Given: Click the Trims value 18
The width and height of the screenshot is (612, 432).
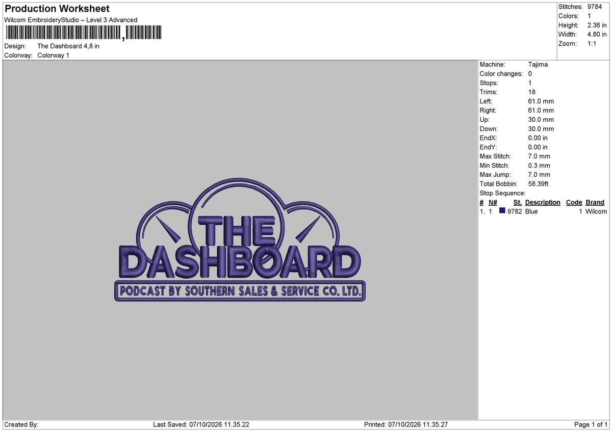Looking at the screenshot, I should click(532, 92).
